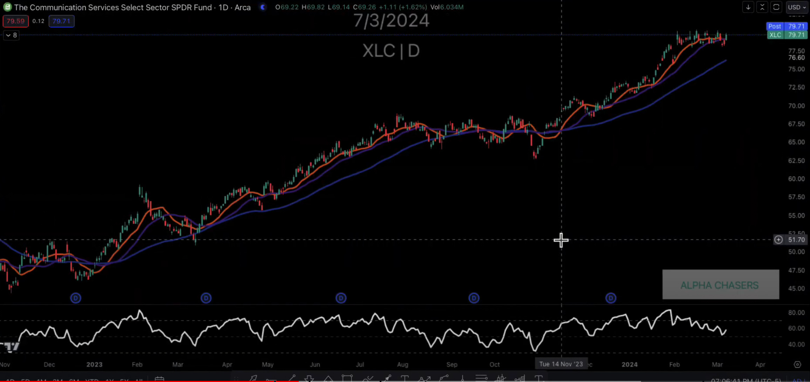Click the 40.00 RSI scale label
This screenshot has width=810, height=382.
[796, 345]
